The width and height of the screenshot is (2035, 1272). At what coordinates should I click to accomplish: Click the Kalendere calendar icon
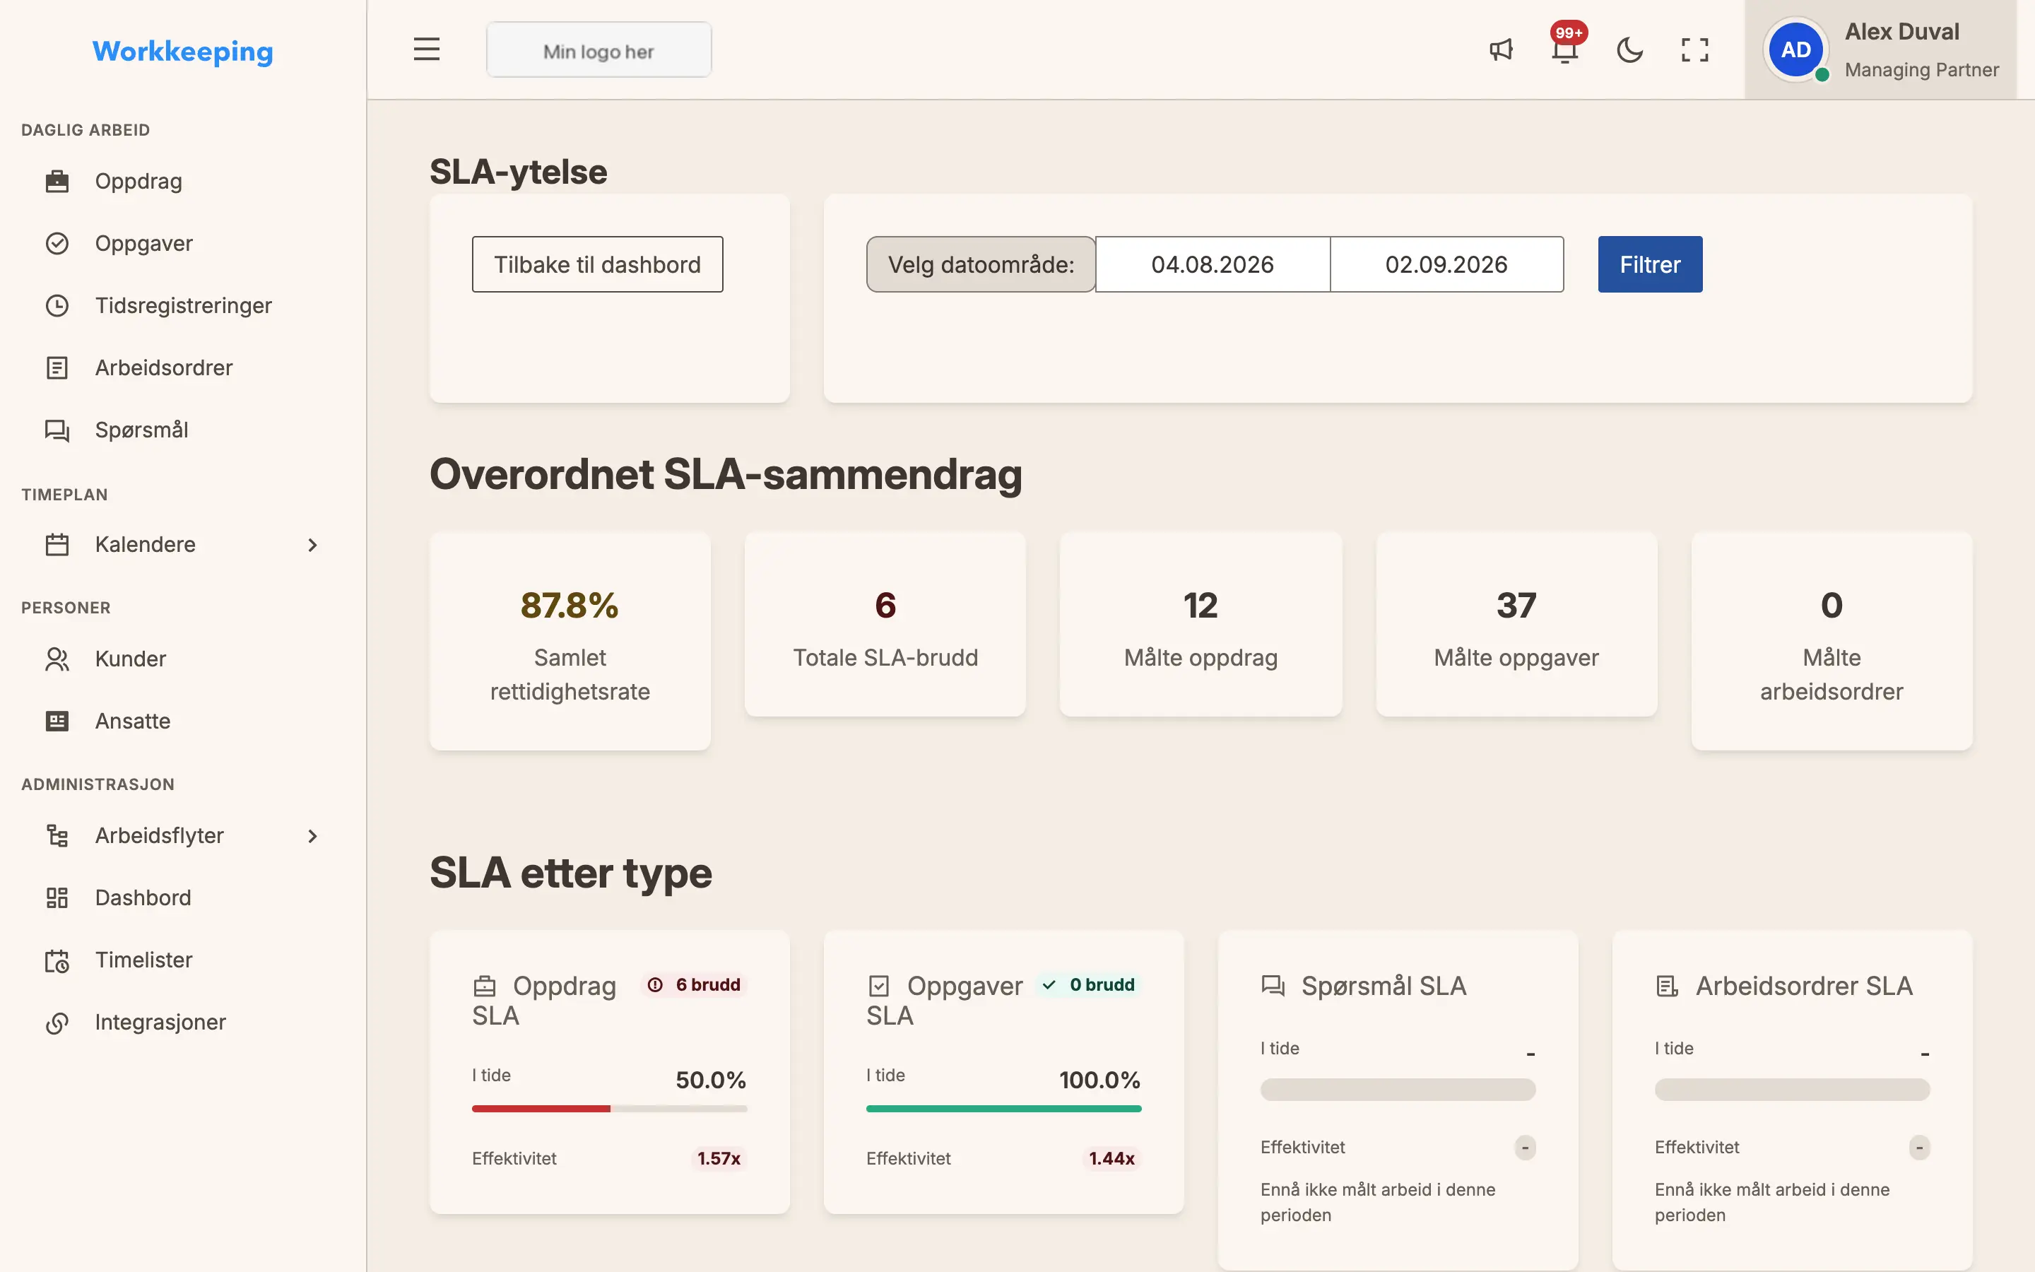(57, 544)
